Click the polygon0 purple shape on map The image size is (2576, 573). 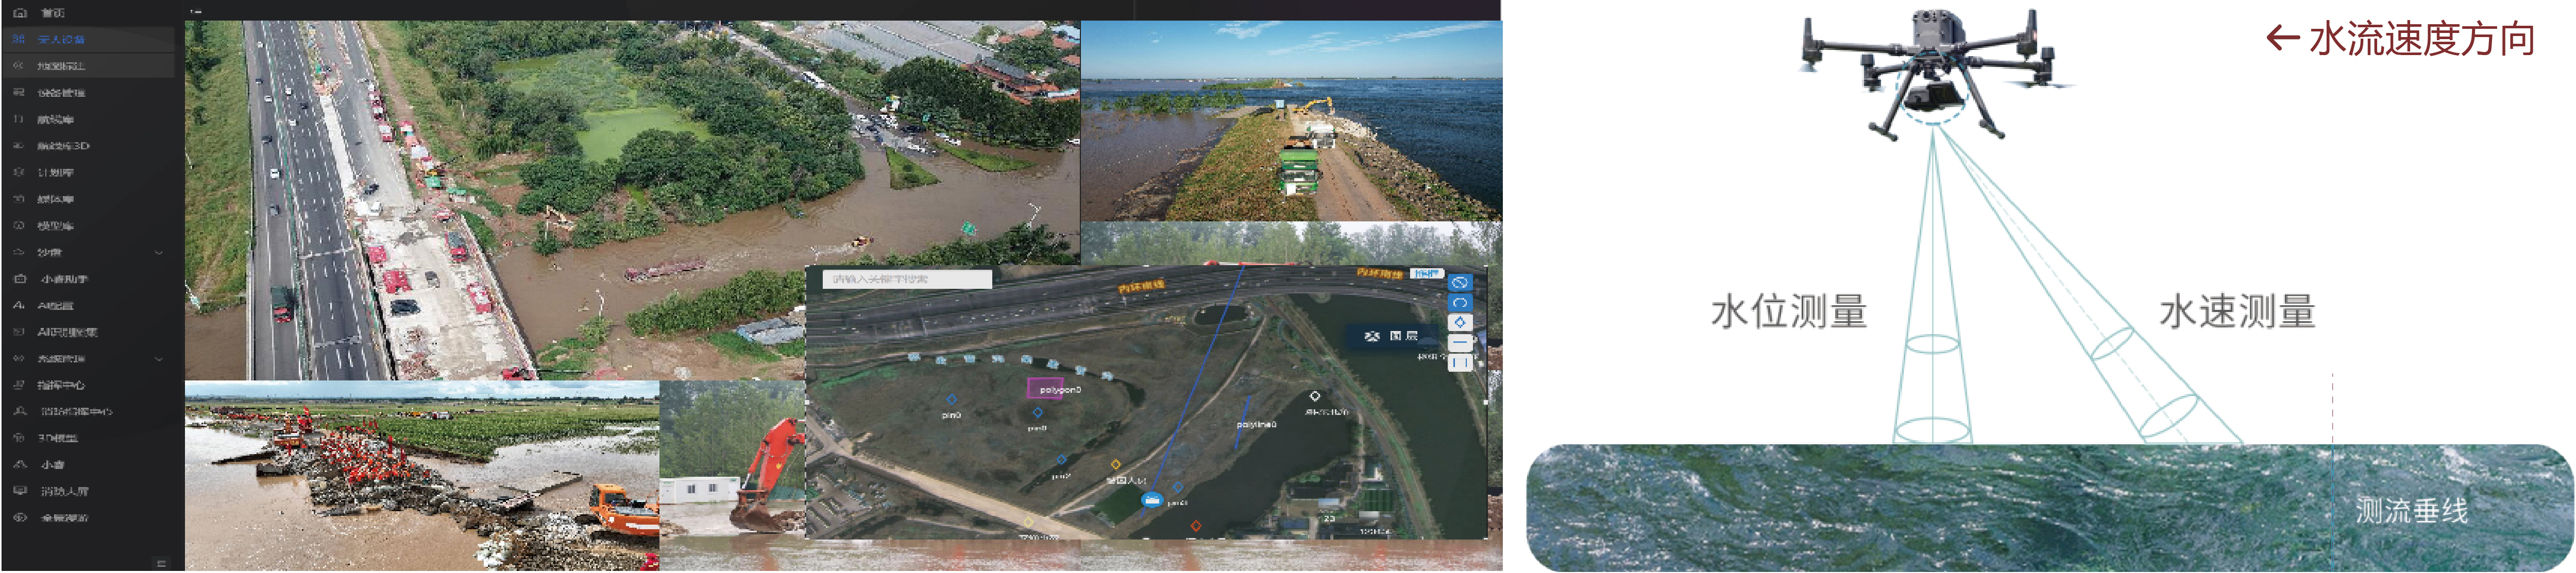pyautogui.click(x=1045, y=389)
